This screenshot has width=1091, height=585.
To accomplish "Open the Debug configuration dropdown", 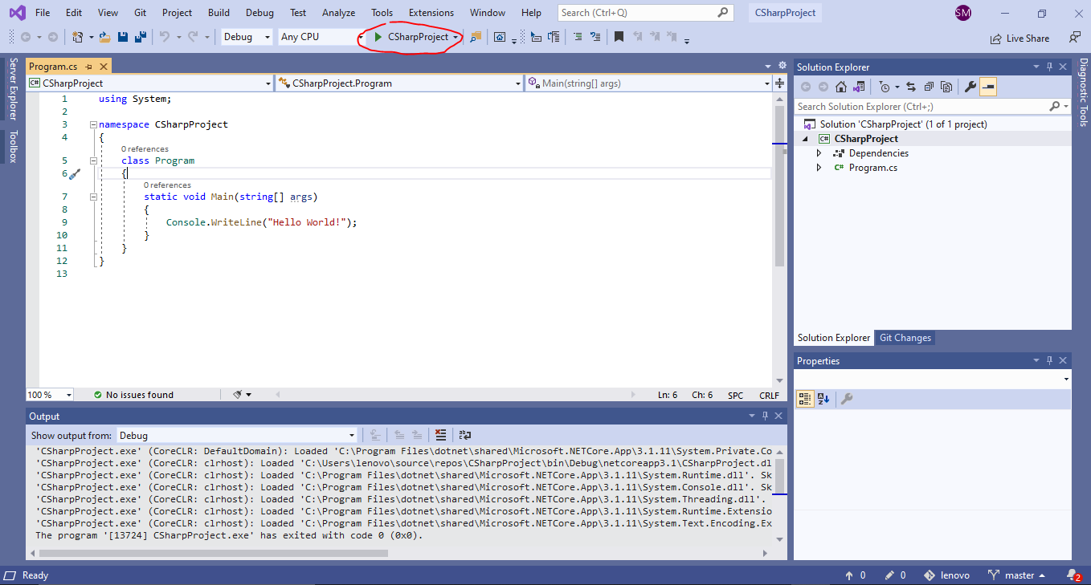I will pyautogui.click(x=247, y=37).
